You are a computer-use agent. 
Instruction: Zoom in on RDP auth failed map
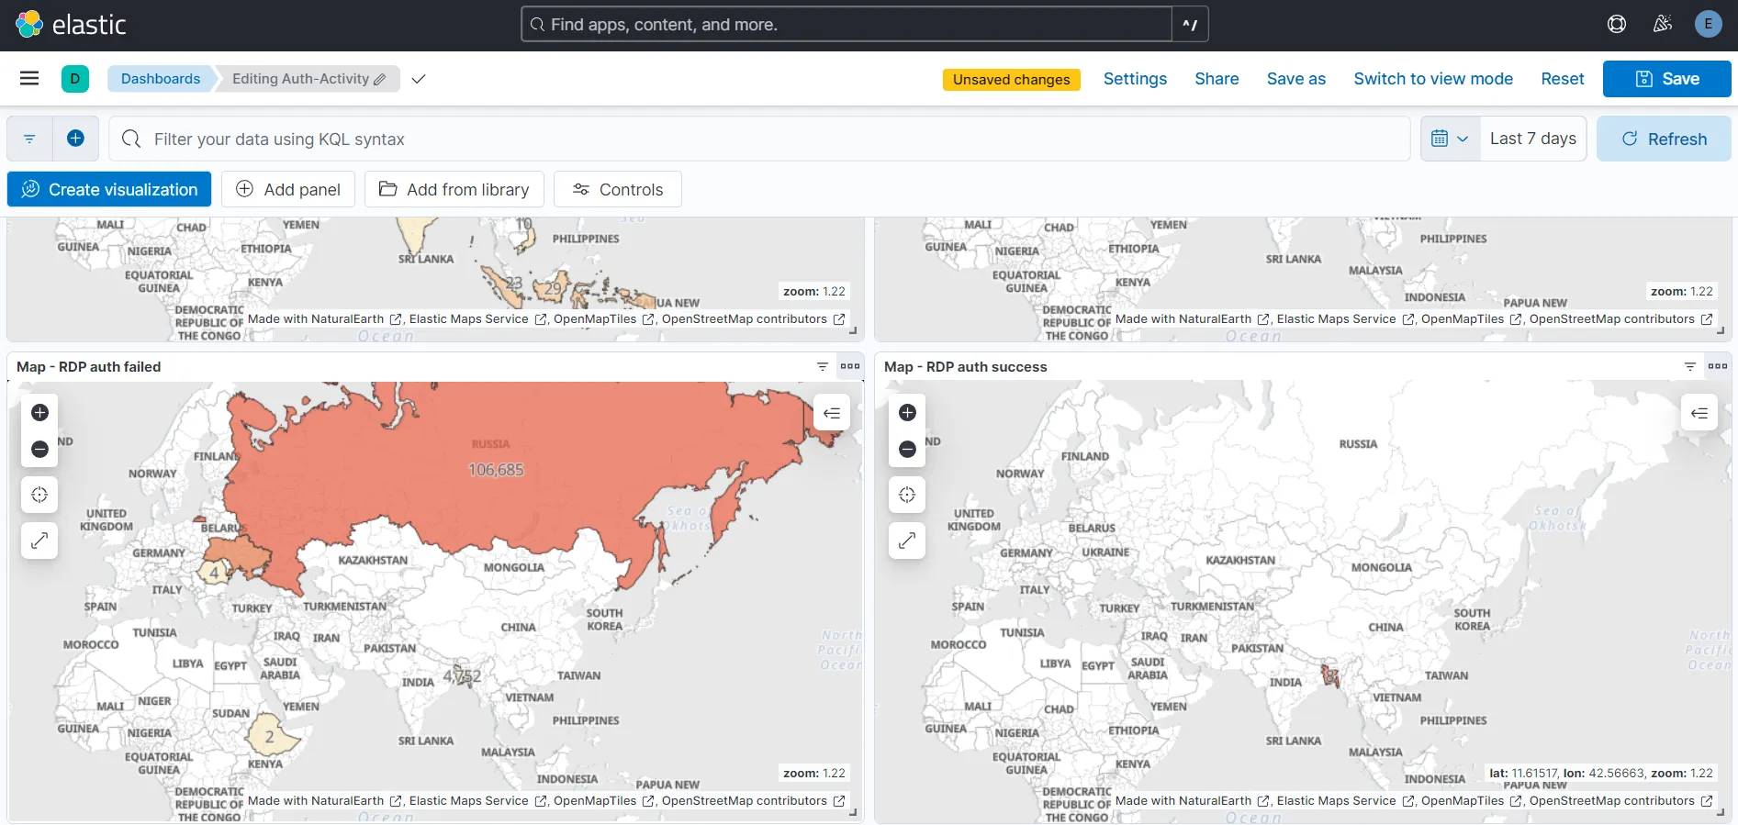(39, 413)
